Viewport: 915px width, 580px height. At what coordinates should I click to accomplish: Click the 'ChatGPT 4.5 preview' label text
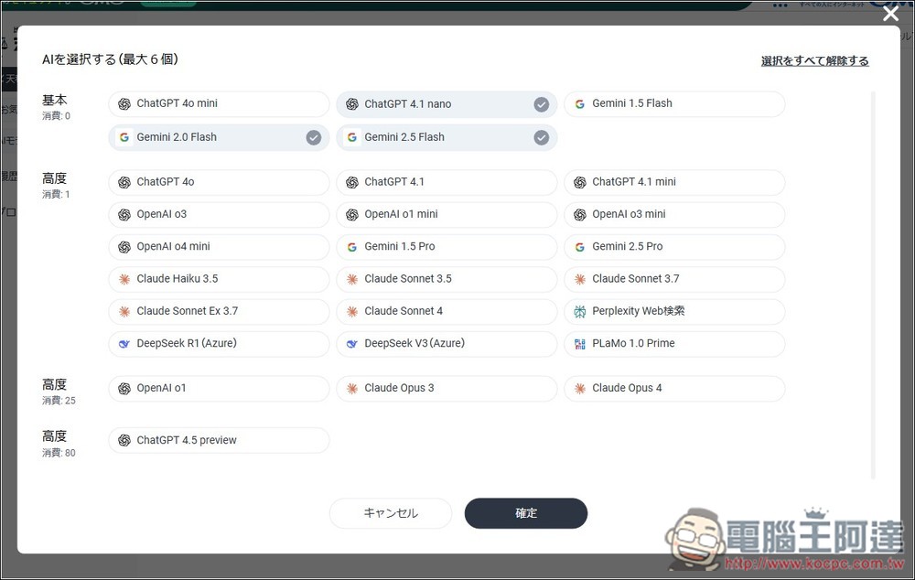pos(187,440)
